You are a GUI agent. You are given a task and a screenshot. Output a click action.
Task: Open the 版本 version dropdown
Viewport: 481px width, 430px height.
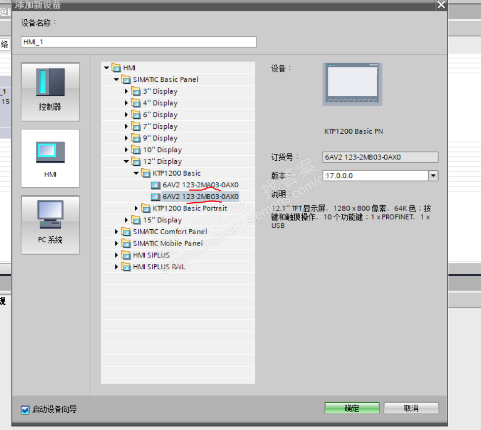433,176
